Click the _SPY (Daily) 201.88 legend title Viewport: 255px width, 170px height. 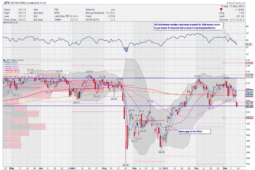(x=14, y=60)
